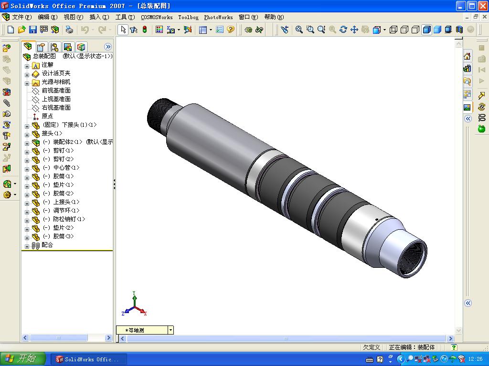The height and width of the screenshot is (366, 489).
Task: Select Hidden Lines Removed display style
Action: [x=415, y=30]
